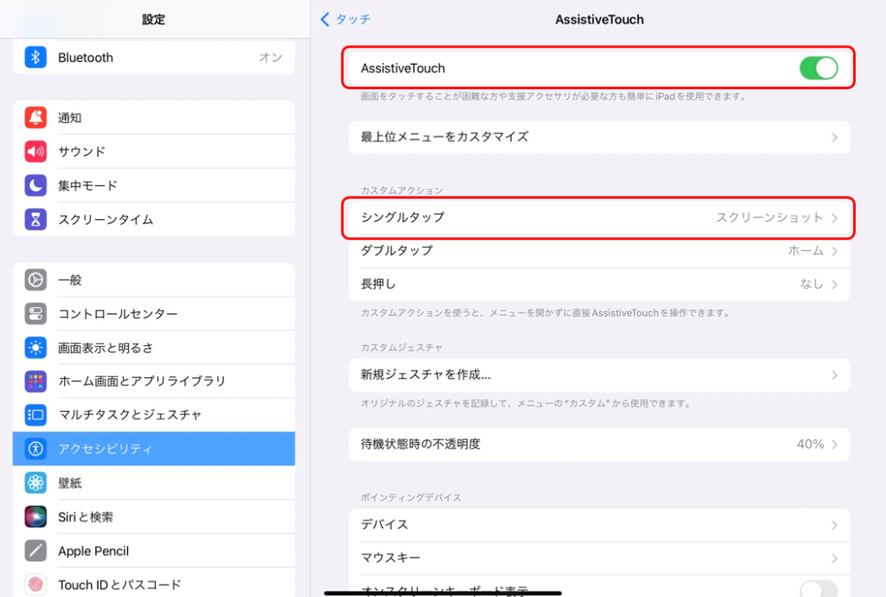Viewport: 886px width, 597px height.
Task: Tap the Touch ID fingerprint icon
Action: (x=35, y=585)
